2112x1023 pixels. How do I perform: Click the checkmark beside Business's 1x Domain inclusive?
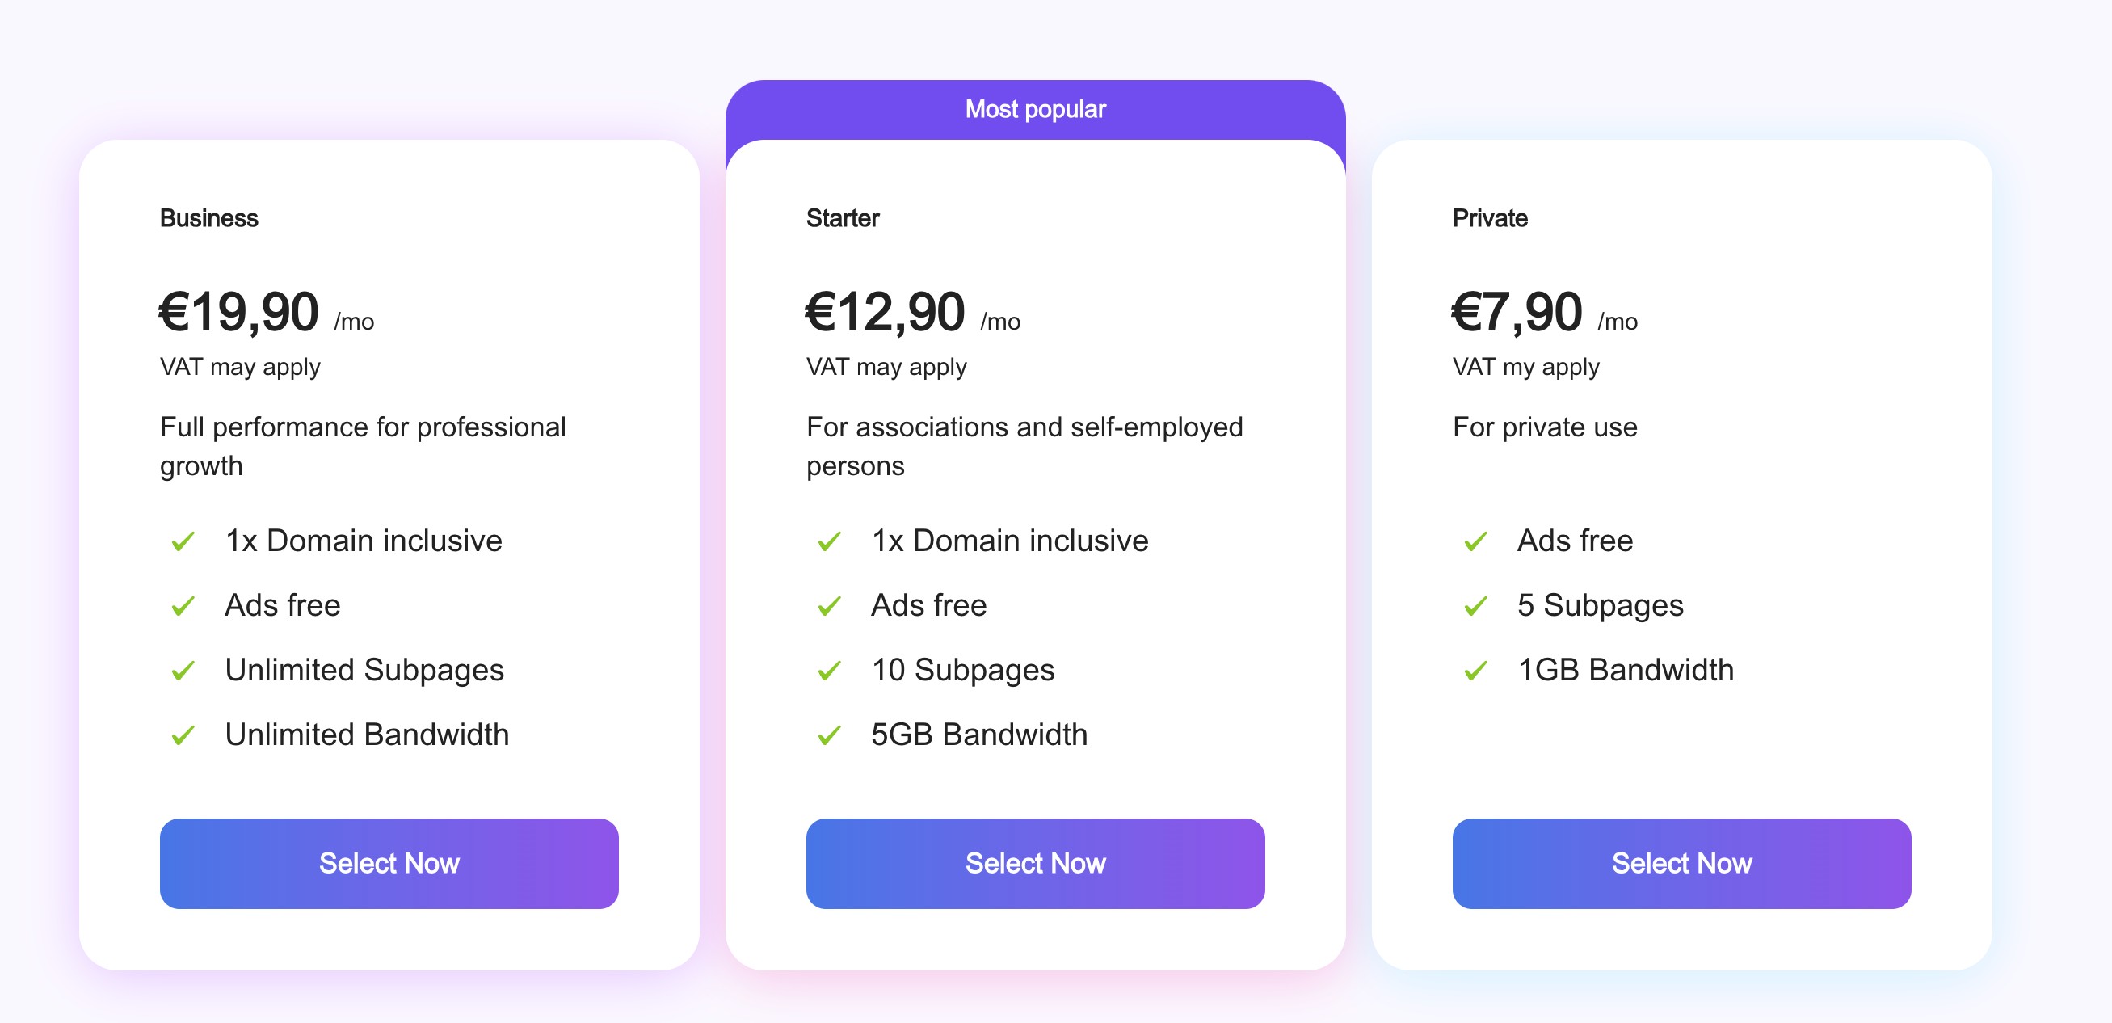182,541
